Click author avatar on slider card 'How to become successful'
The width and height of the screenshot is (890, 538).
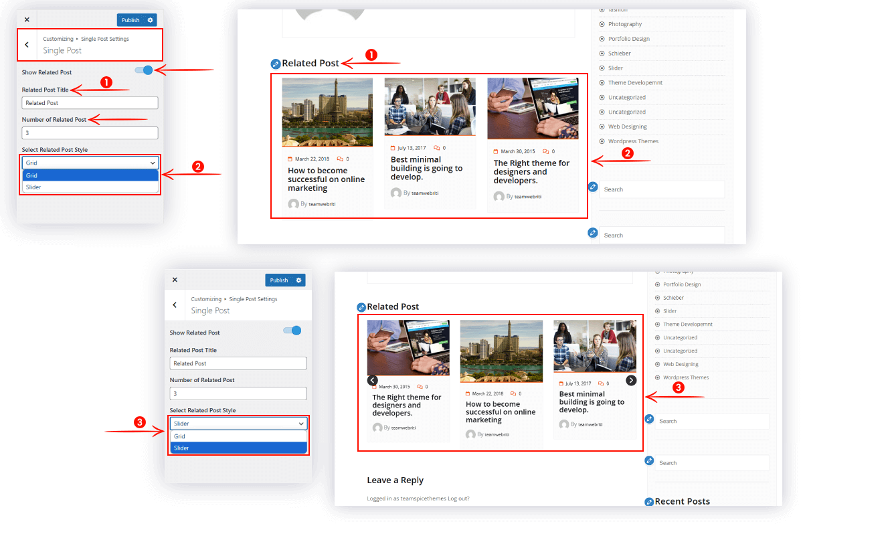coord(470,434)
